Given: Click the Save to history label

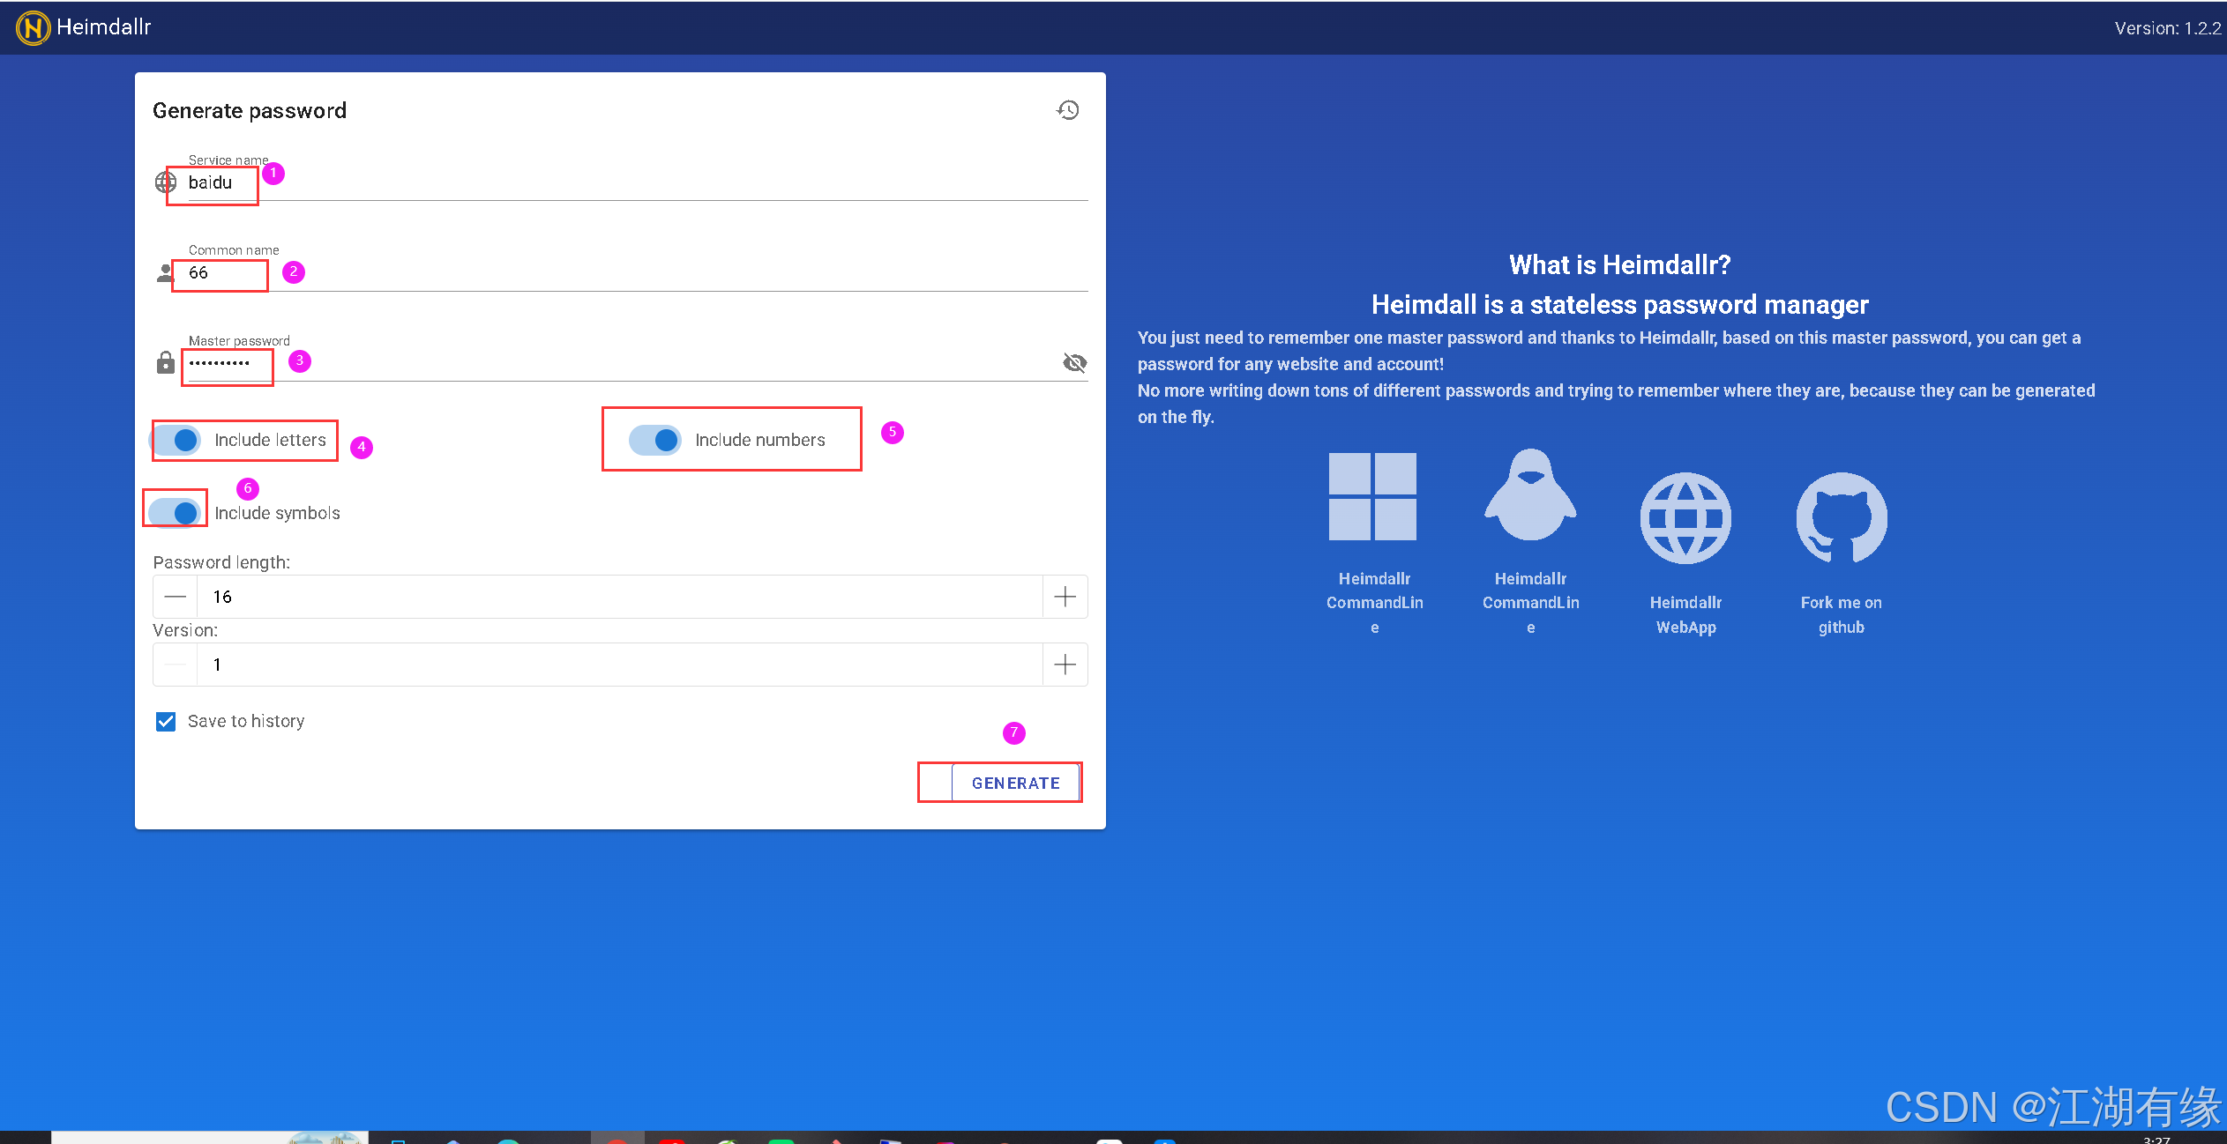Looking at the screenshot, I should [246, 721].
